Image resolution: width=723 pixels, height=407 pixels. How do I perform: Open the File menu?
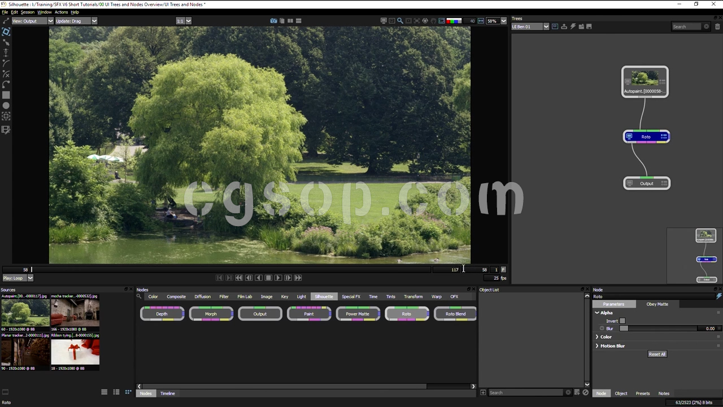(5, 12)
